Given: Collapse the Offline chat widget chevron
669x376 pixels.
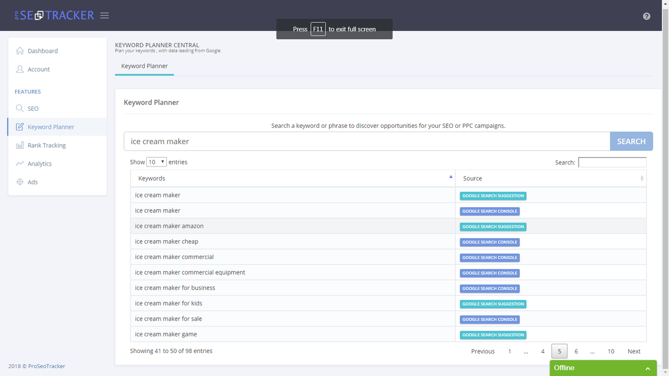Looking at the screenshot, I should click(x=648, y=368).
